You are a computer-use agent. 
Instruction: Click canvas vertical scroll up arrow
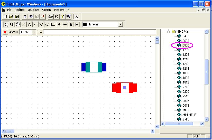click(157, 38)
